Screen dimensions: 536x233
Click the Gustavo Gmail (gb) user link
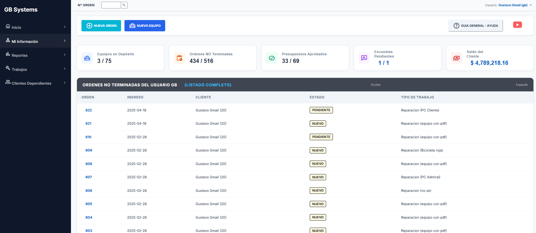(x=513, y=5)
